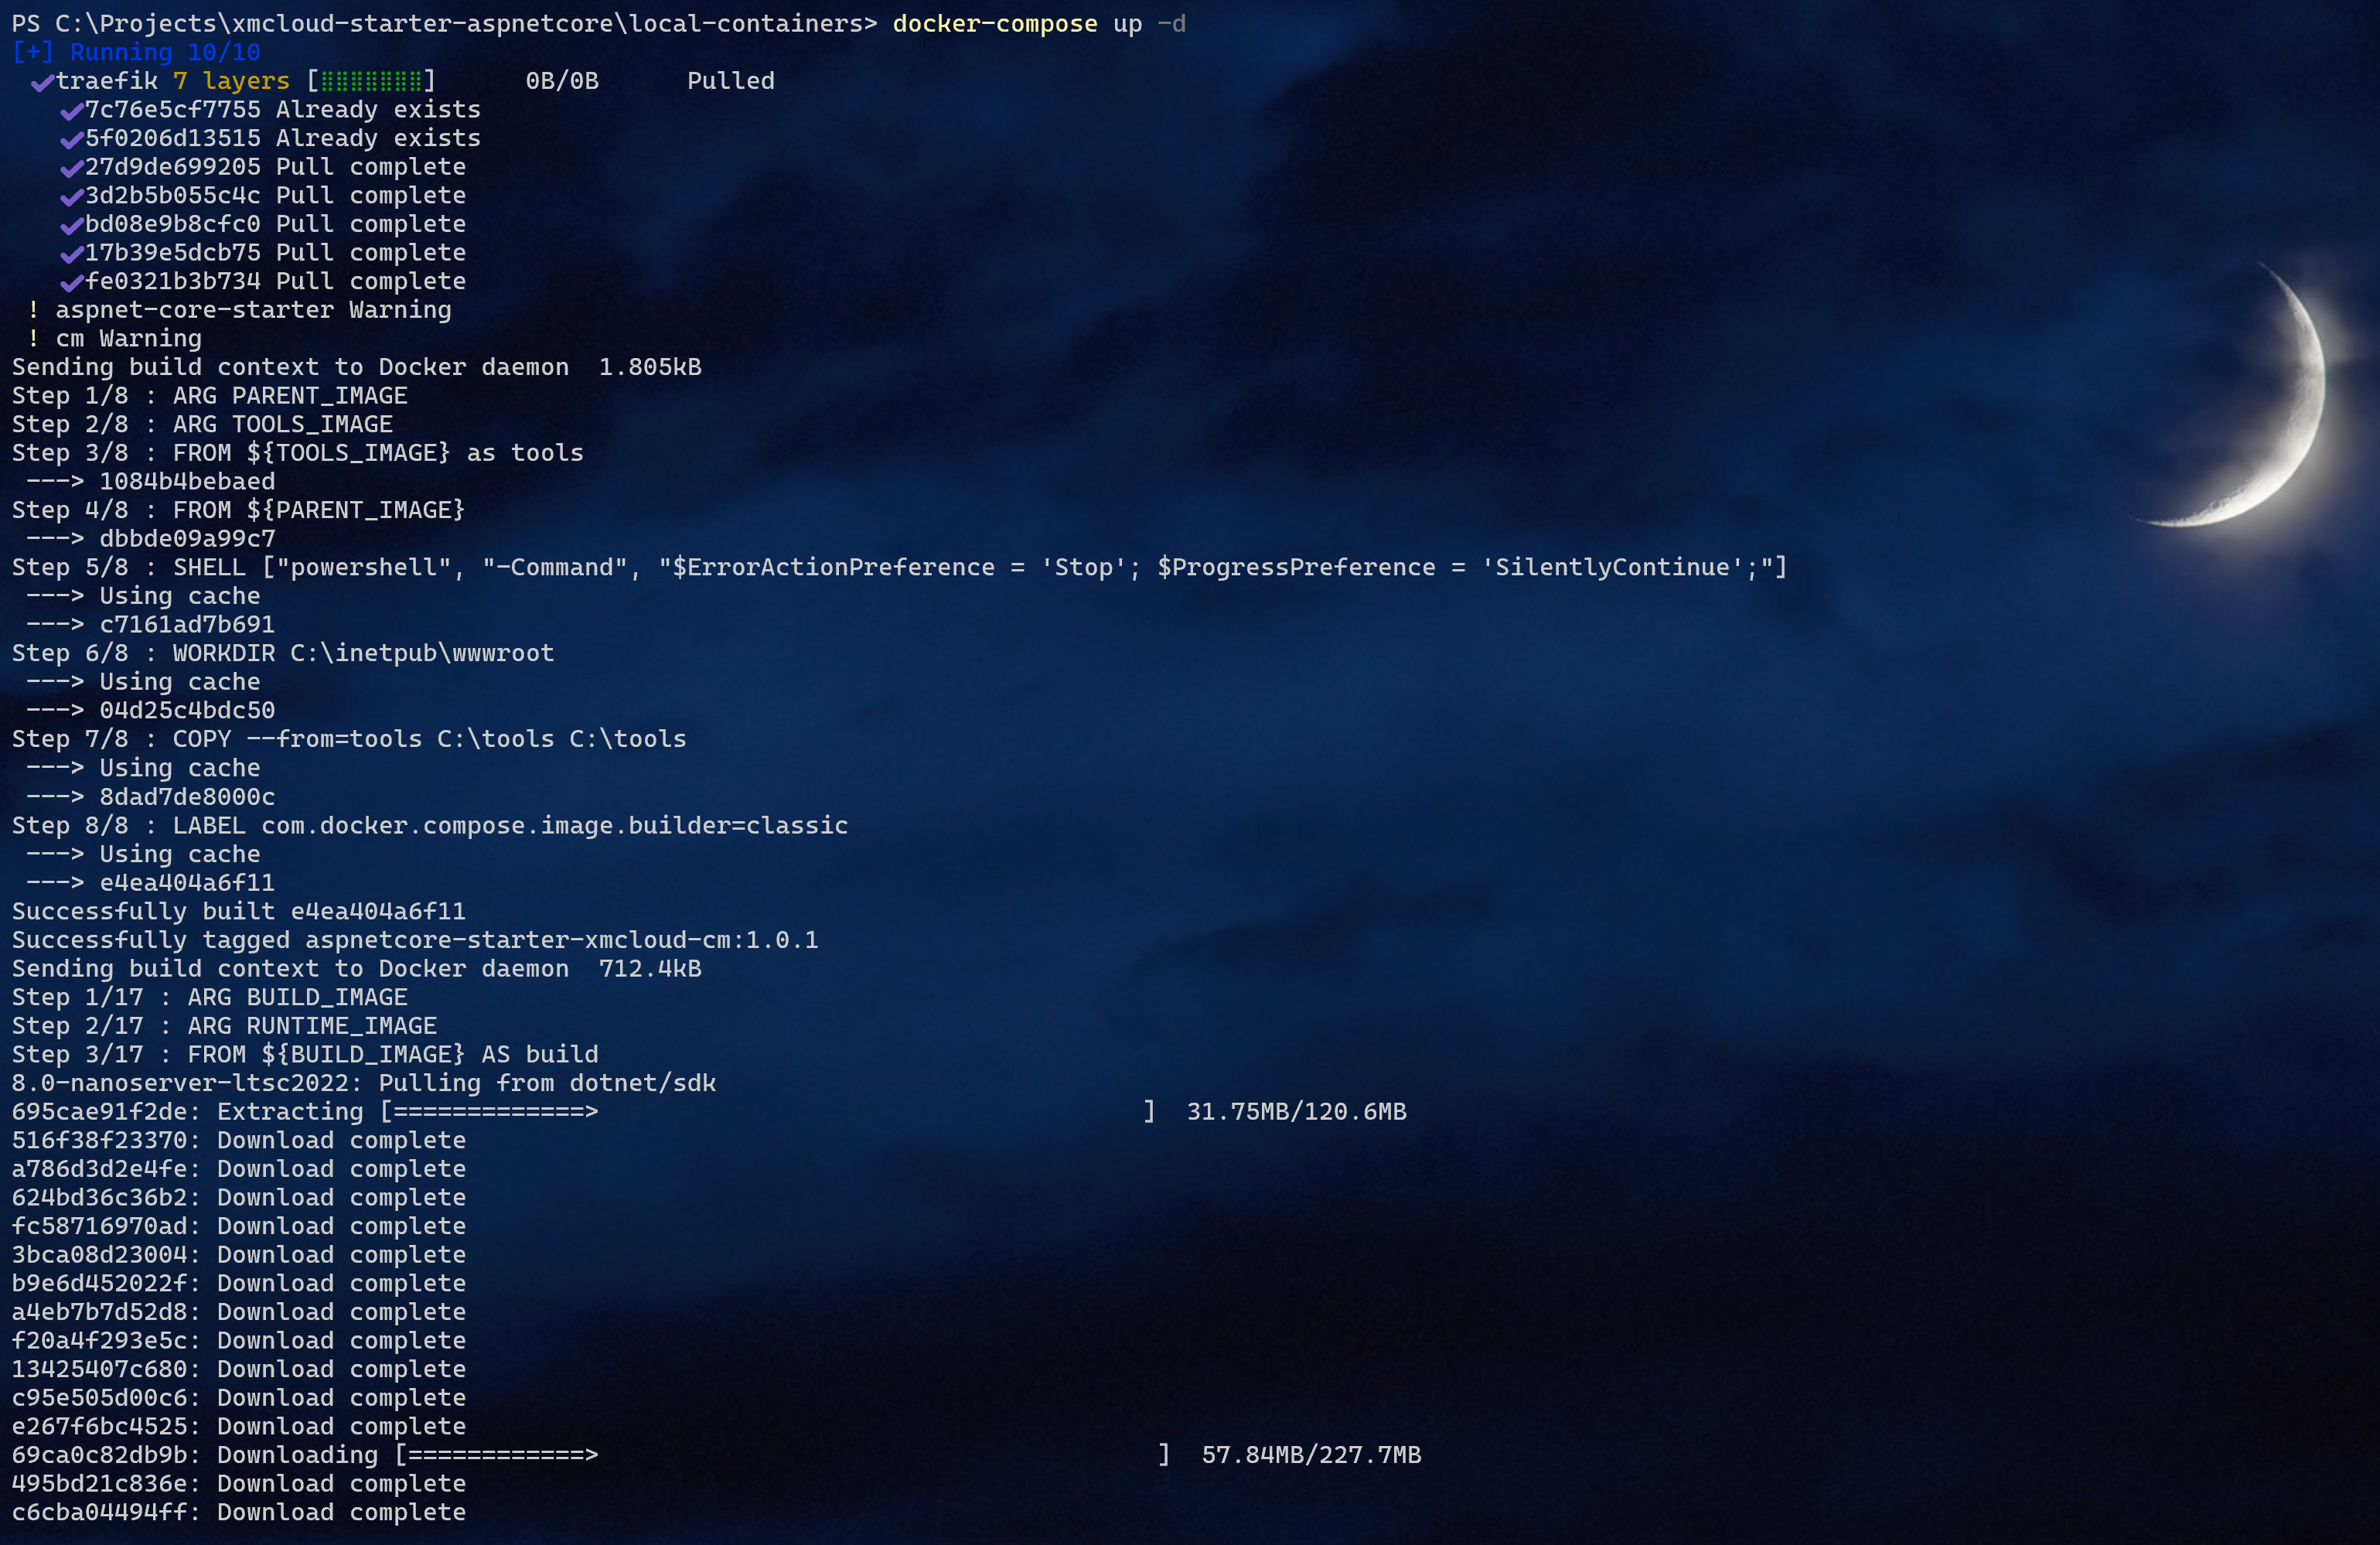Click the checkmark before layer 27d9de699205

(71, 168)
